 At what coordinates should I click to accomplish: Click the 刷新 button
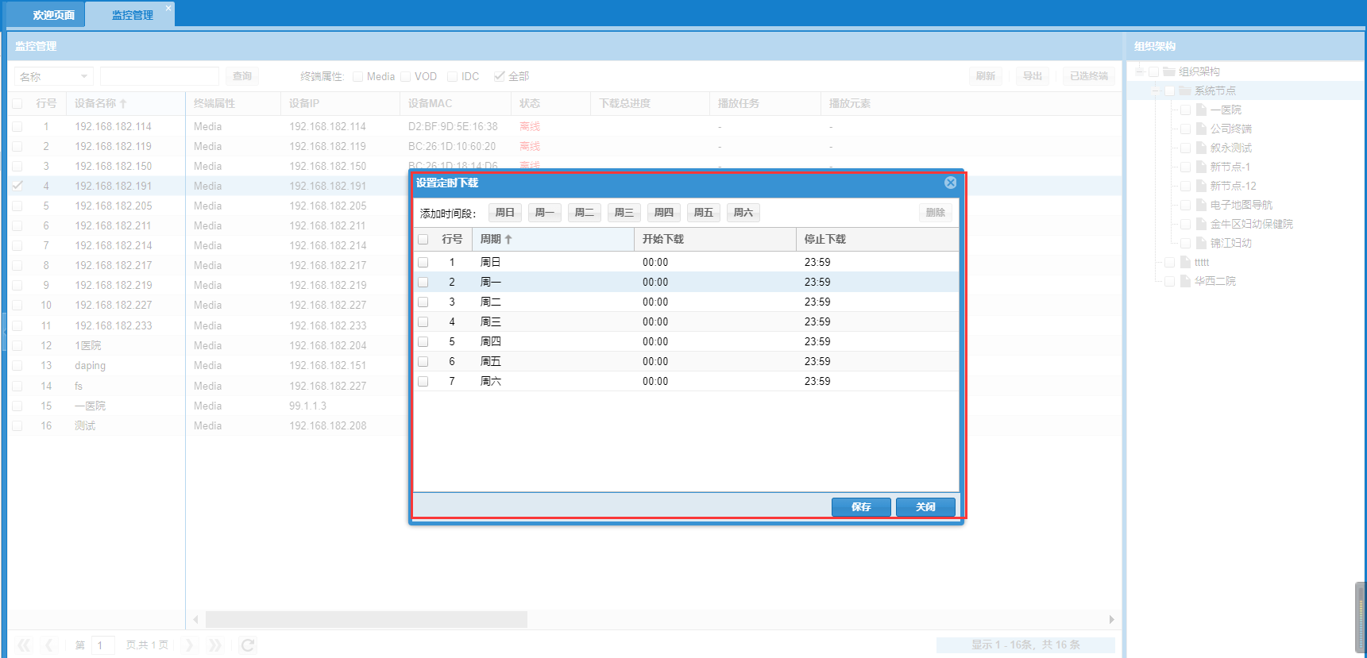pos(986,76)
